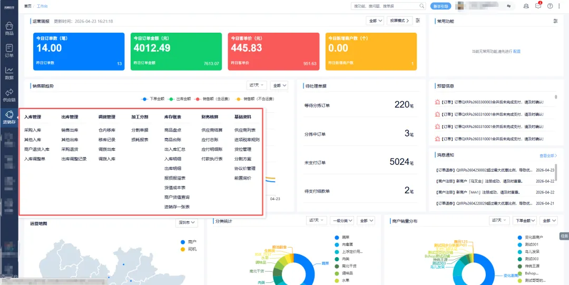The image size is (569, 285).
Task: Expand the 一级分类 dropdown
Action: [342, 220]
